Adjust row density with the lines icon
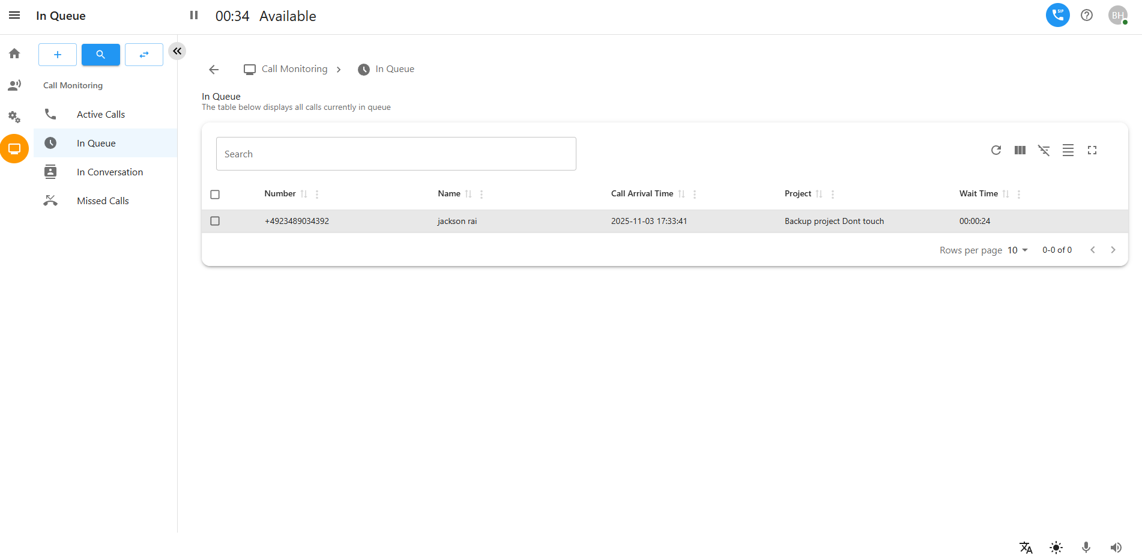The image size is (1142, 556). 1068,150
